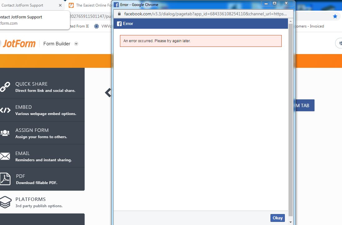This screenshot has height=225, width=342.
Task: Dismiss the error with the Okay button
Action: click(x=277, y=218)
